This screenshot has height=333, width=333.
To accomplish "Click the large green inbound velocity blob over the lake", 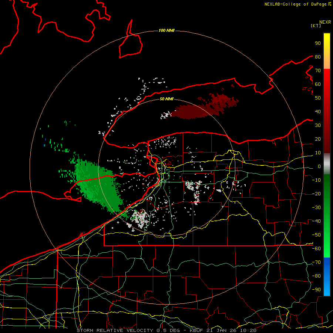I will pyautogui.click(x=99, y=185).
